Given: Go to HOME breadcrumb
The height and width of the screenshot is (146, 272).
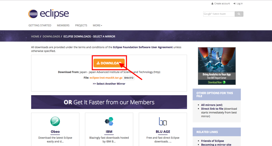Looking at the screenshot, I should [35, 36].
